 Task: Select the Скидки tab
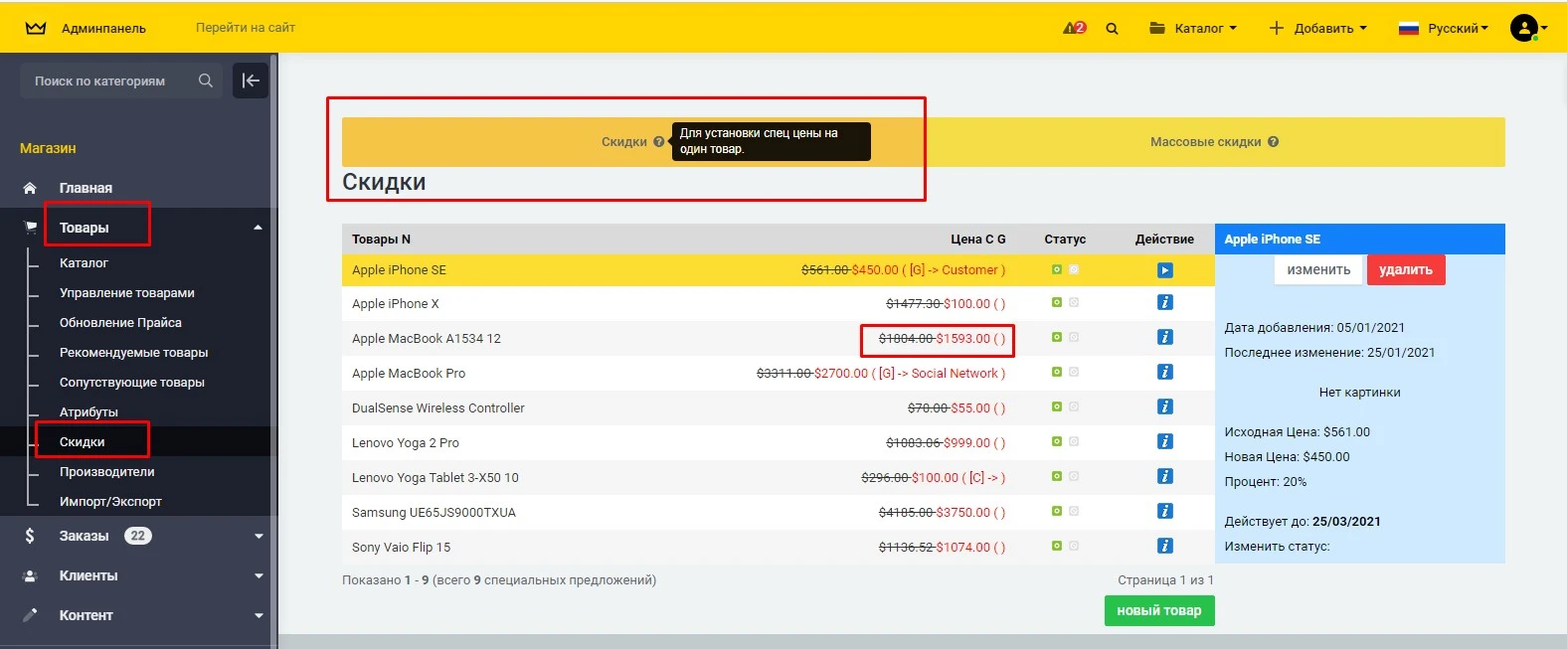(632, 142)
